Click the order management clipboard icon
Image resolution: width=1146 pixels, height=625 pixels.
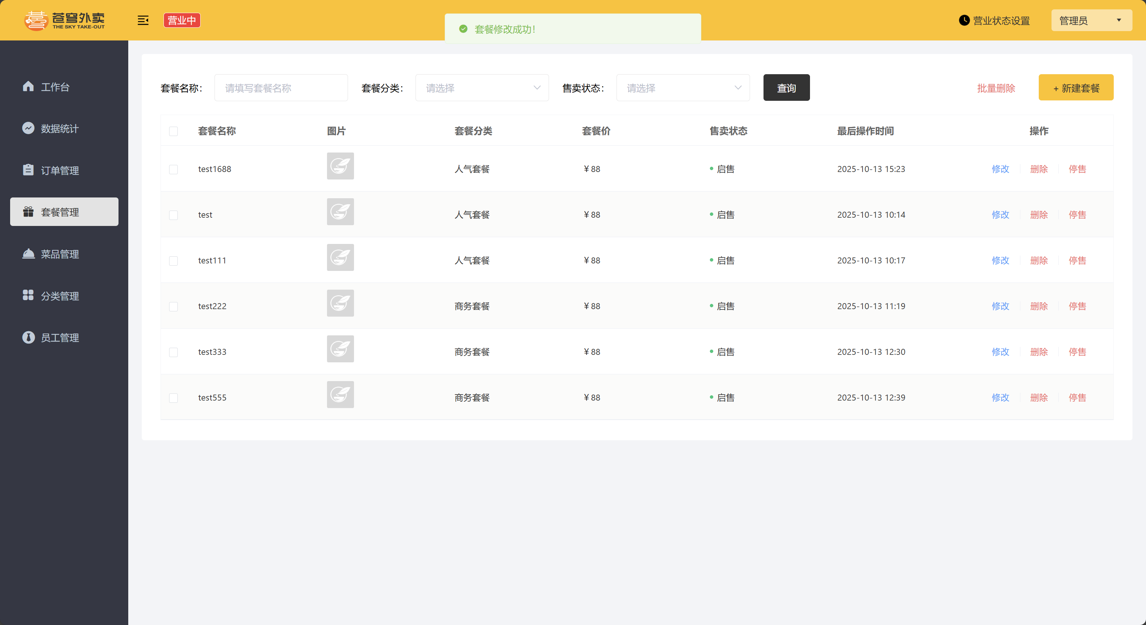[28, 170]
